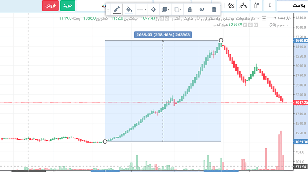Lock the selected drawing
308x172 pixels.
(190, 9)
